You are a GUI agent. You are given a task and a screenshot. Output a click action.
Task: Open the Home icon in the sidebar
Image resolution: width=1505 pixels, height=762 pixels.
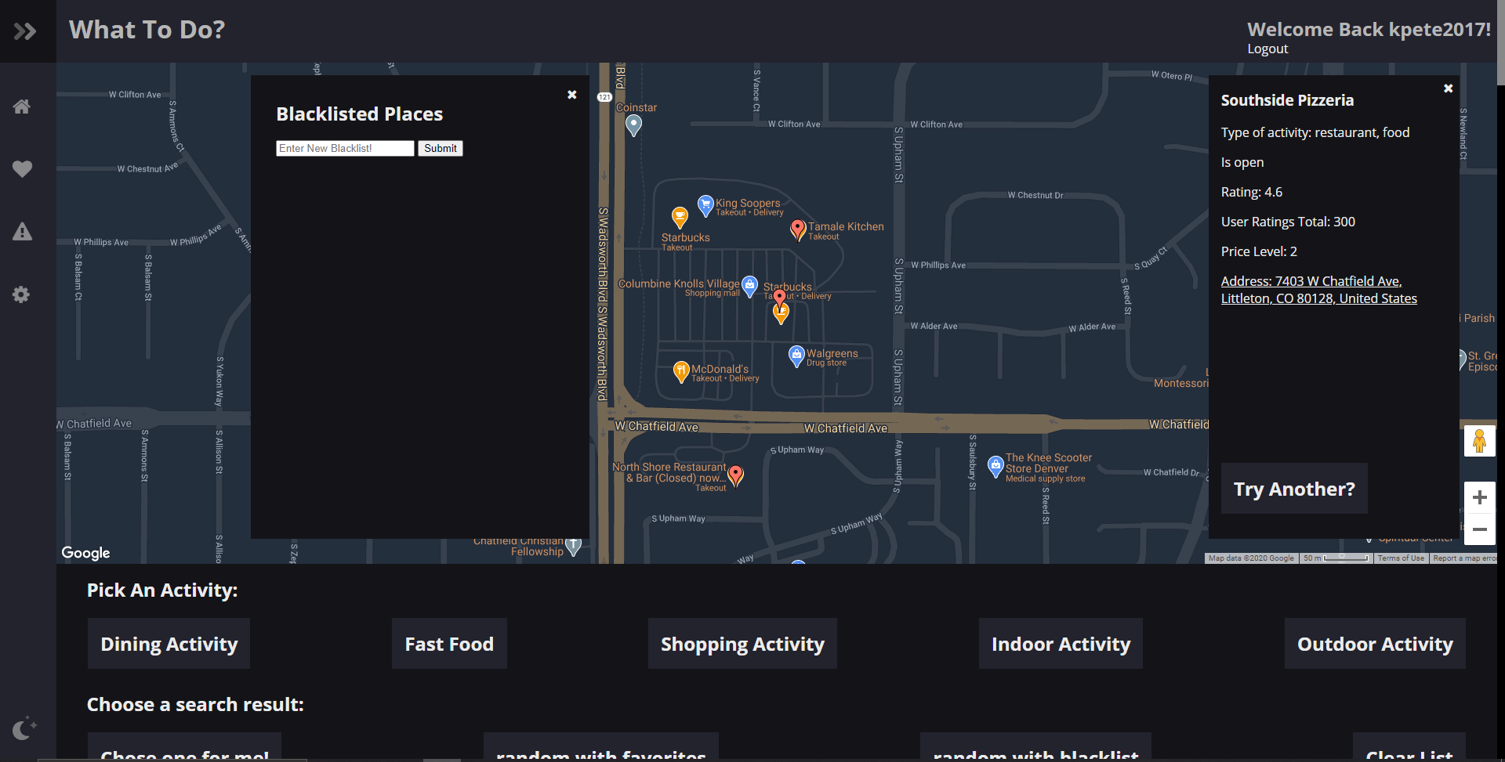[x=22, y=107]
